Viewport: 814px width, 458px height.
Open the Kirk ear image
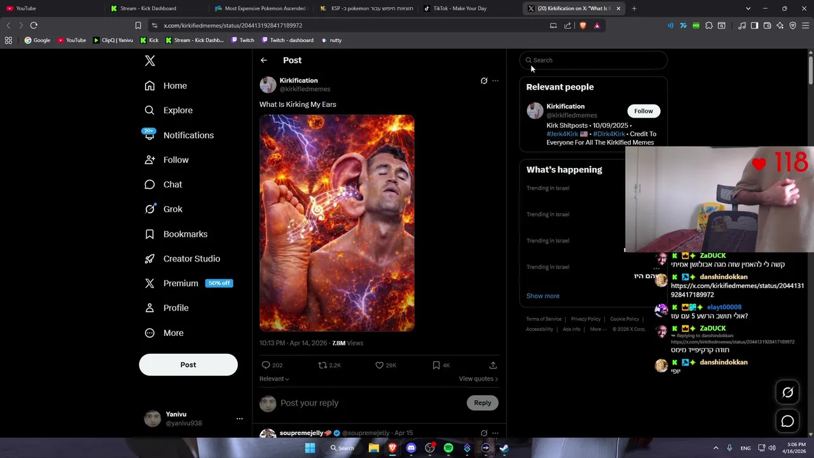coord(336,223)
